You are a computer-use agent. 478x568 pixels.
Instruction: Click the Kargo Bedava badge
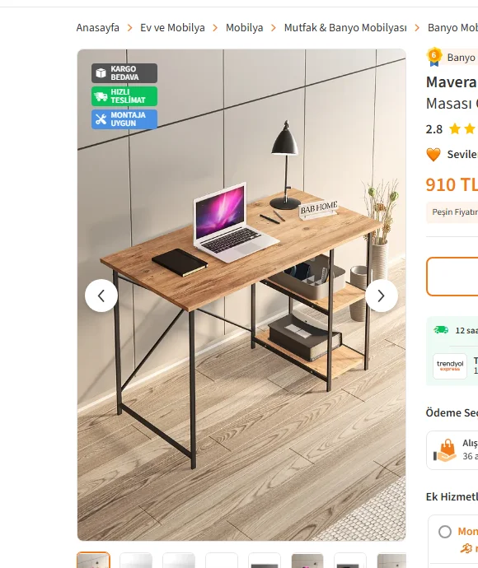(124, 73)
